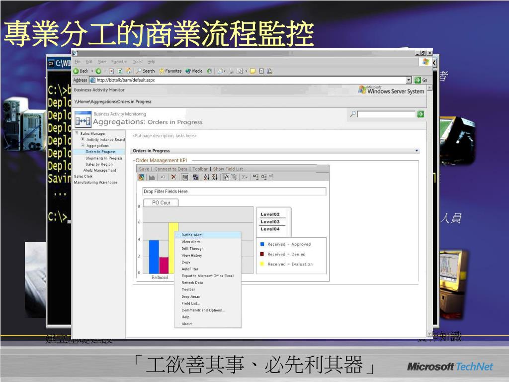509x382 pixels.
Task: Click the Undo icon in chart toolbar
Action: [163, 177]
